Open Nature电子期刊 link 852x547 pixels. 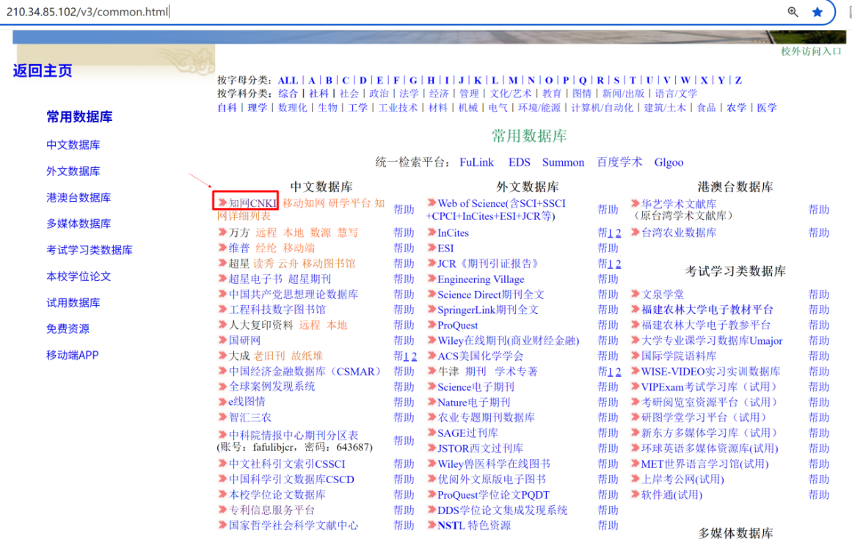click(x=474, y=403)
